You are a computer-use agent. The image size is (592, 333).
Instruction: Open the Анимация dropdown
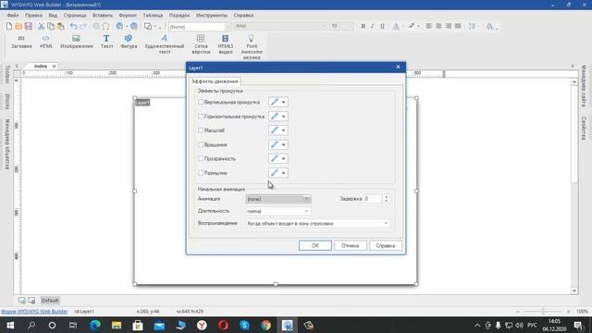[x=278, y=199]
